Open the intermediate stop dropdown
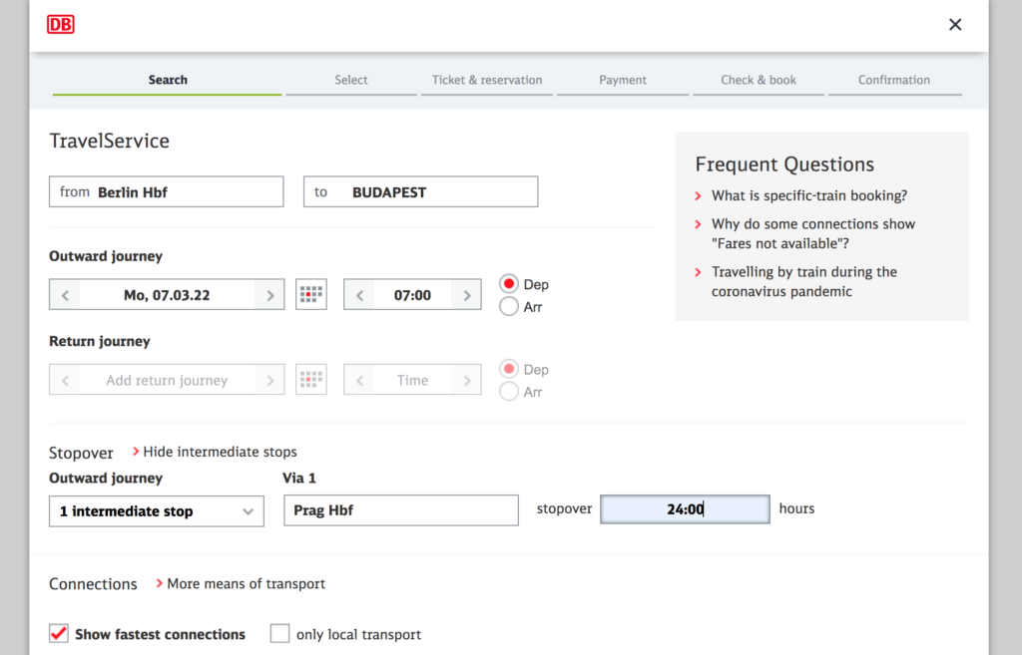This screenshot has width=1022, height=655. coord(157,511)
